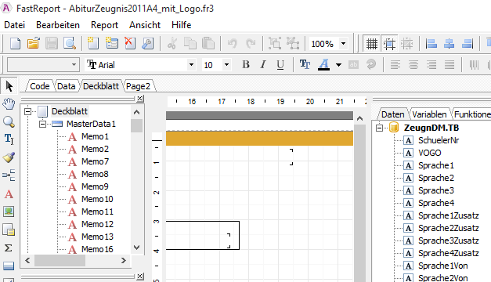Image resolution: width=491 pixels, height=282 pixels.
Task: Switch to the Data tab
Action: pos(66,86)
